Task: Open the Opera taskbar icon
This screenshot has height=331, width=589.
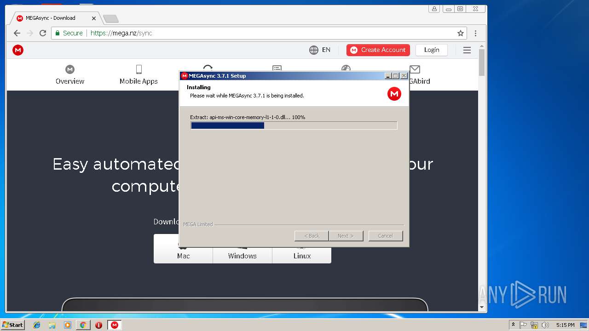Action: pos(98,325)
